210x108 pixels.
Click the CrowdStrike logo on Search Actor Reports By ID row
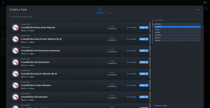click(x=15, y=39)
